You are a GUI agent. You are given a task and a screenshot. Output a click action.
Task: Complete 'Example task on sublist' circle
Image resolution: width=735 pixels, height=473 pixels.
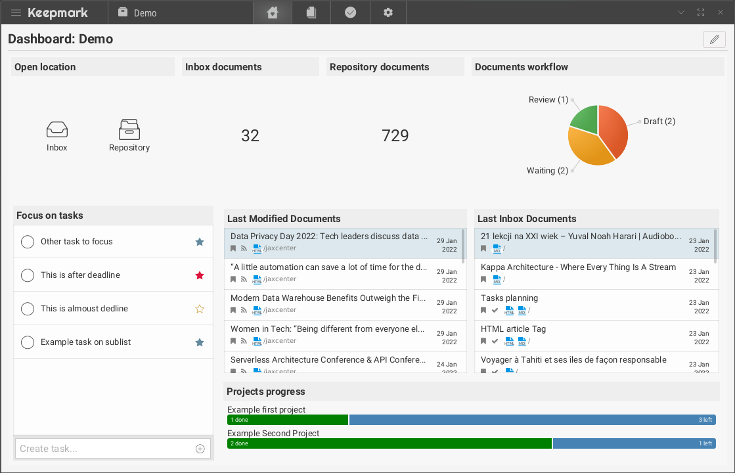[x=28, y=342]
